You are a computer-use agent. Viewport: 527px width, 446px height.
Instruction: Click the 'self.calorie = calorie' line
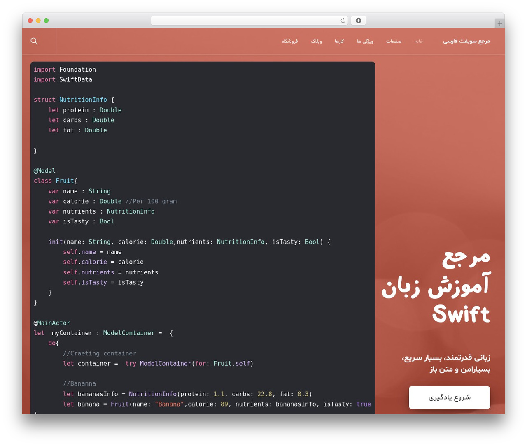(x=103, y=262)
